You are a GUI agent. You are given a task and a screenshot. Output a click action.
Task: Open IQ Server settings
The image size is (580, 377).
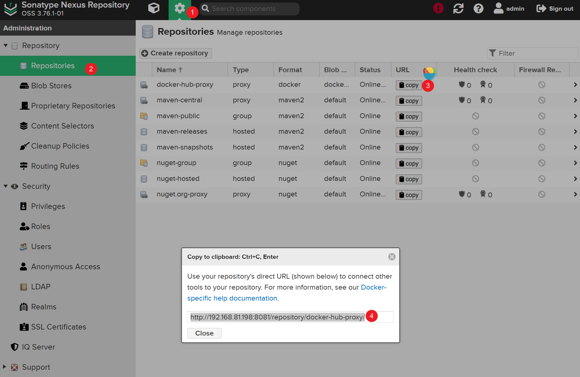pos(68,347)
